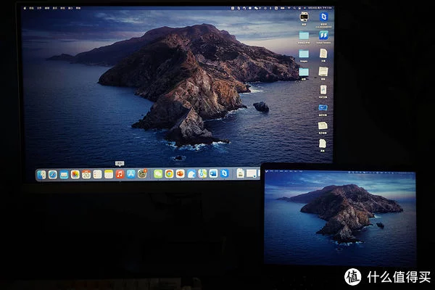Screen dimensions: 435x290
Task: Open the Mail app in the Dock
Action: (x=64, y=175)
